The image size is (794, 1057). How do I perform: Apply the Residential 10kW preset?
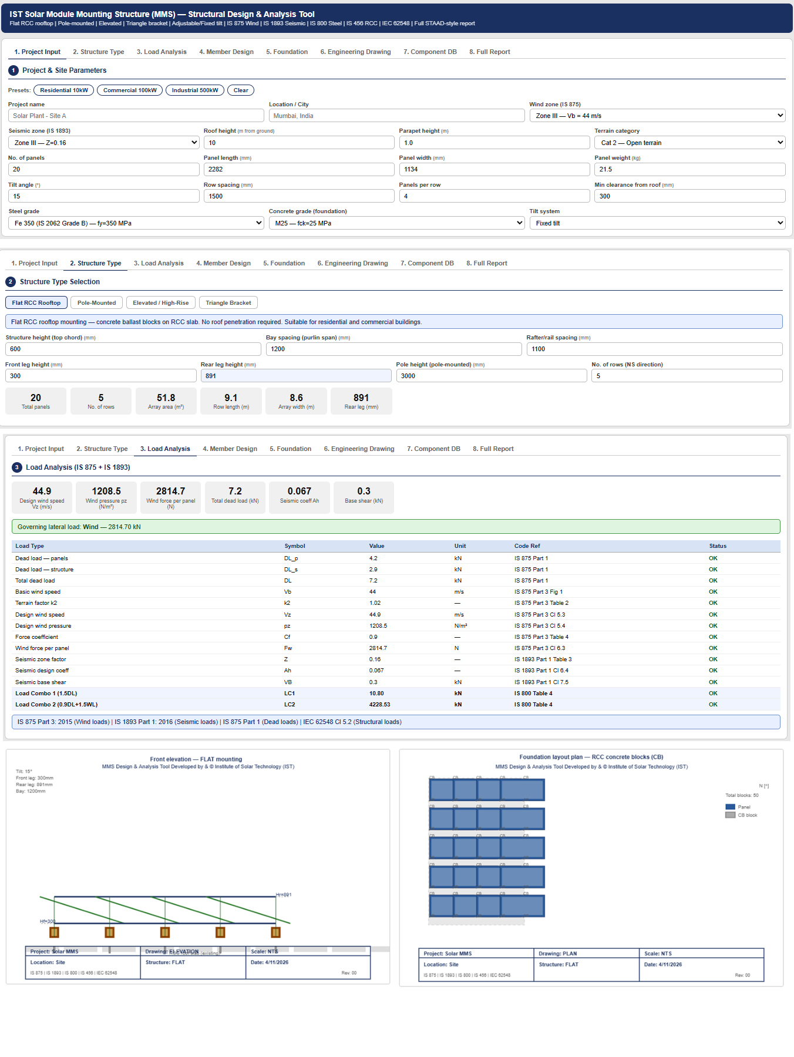click(x=63, y=90)
